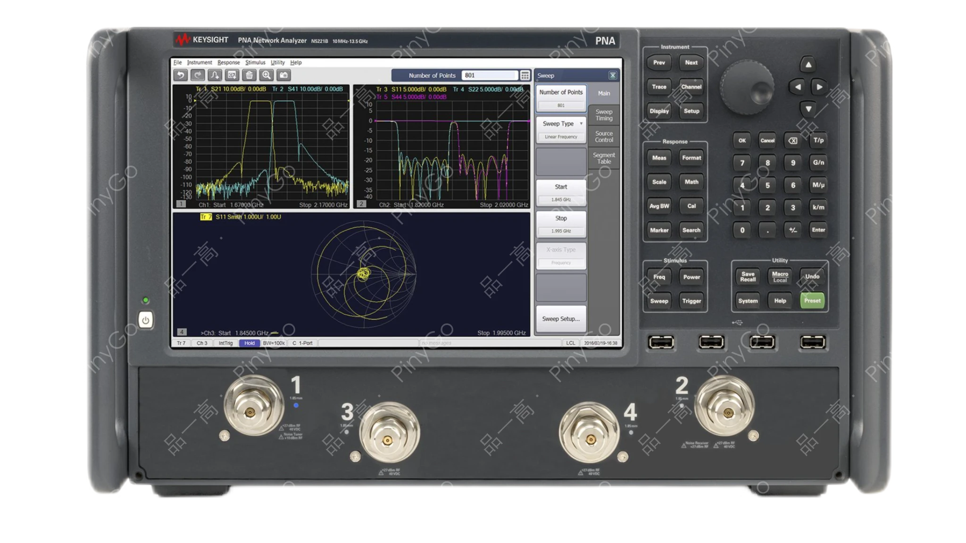The width and height of the screenshot is (966, 543).
Task: Click the Number of Points input field
Action: pos(490,75)
